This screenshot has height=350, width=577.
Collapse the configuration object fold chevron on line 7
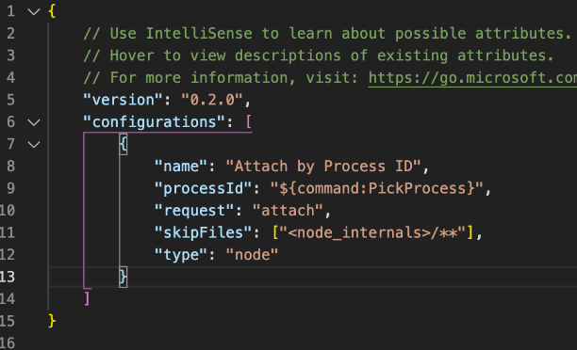pos(34,144)
